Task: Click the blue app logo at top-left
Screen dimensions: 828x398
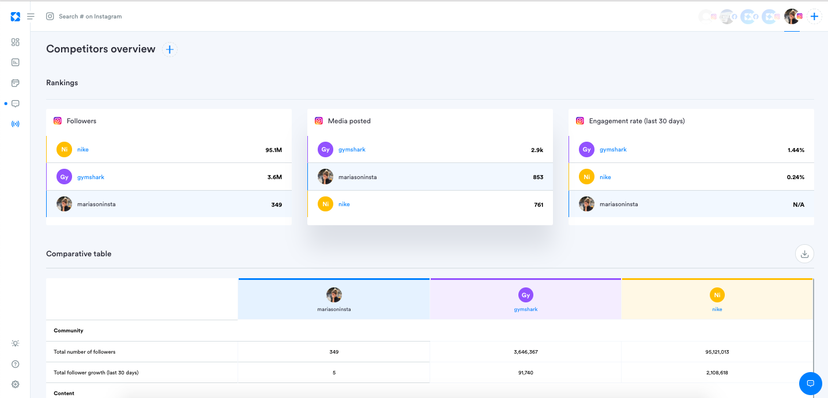Action: click(x=16, y=17)
